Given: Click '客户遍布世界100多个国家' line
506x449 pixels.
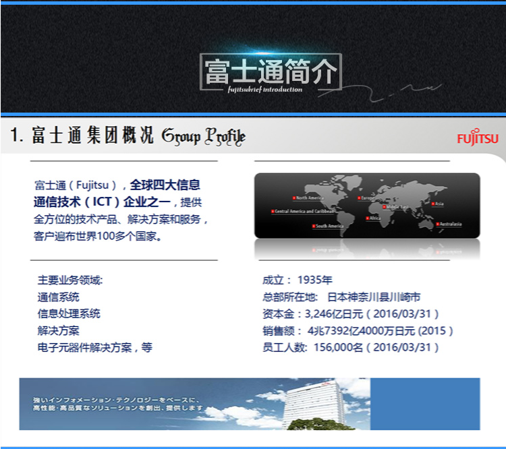Looking at the screenshot, I should point(97,236).
